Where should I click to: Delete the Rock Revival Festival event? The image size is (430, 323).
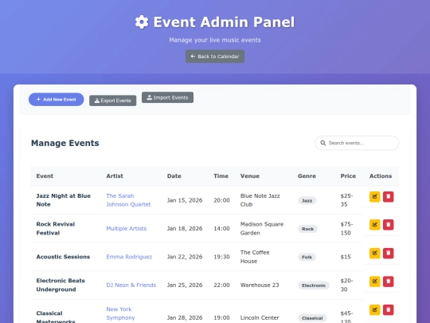tap(388, 225)
